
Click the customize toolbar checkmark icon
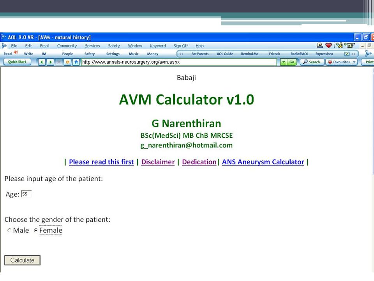[x=347, y=54]
